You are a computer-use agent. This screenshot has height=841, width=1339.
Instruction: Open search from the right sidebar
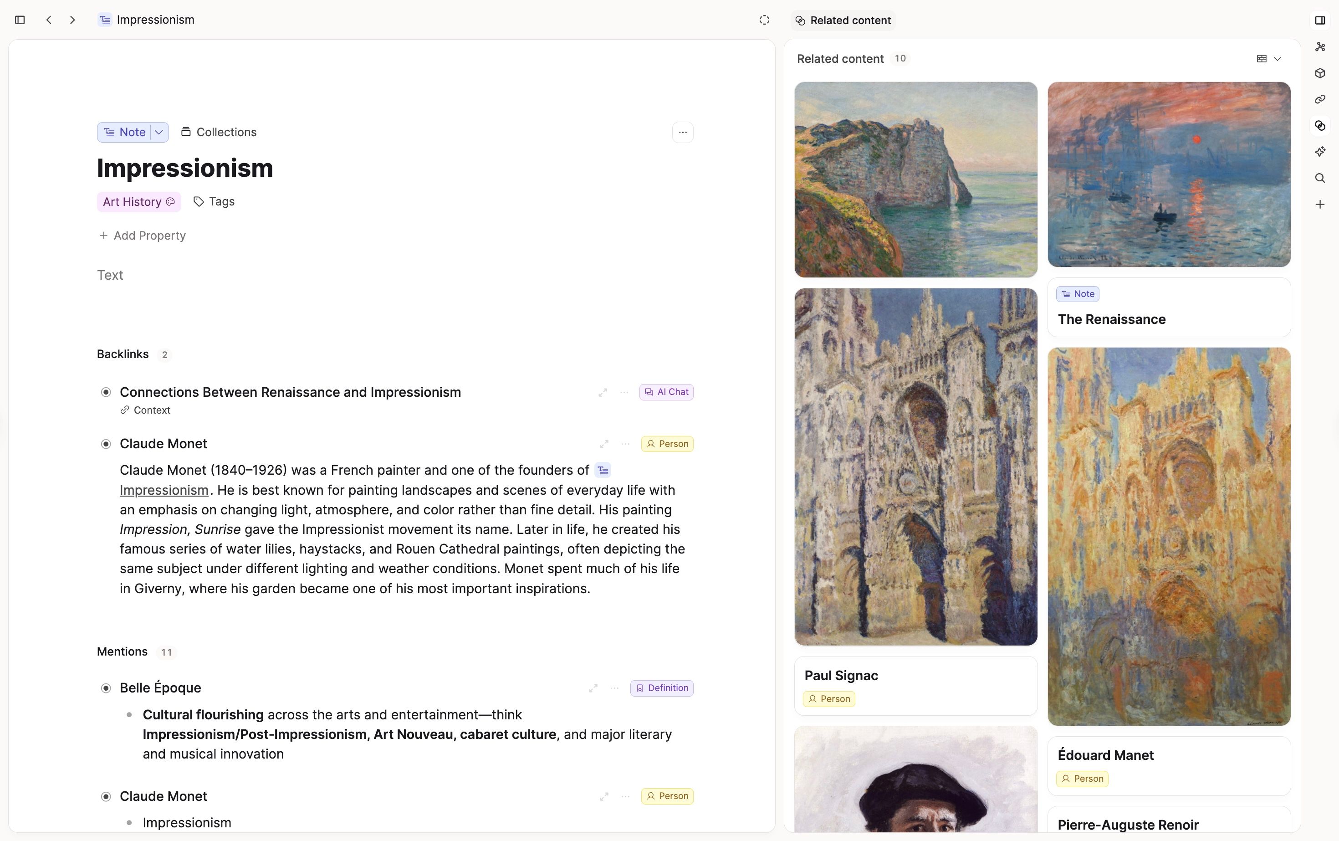(1321, 178)
